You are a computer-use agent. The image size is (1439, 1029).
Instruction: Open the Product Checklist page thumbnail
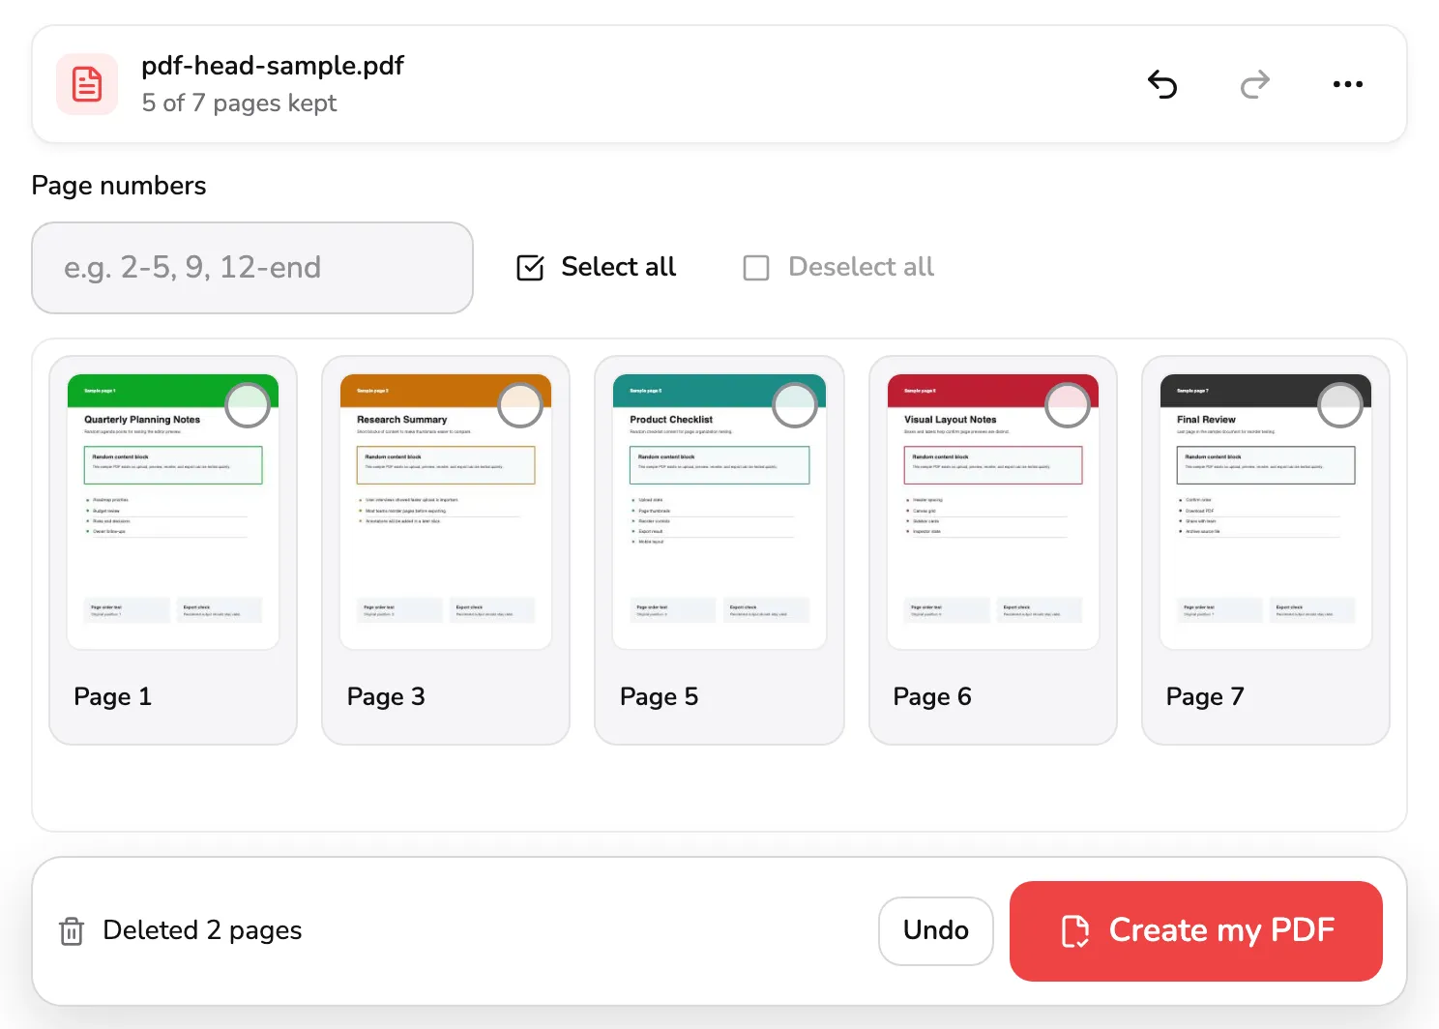tap(719, 512)
